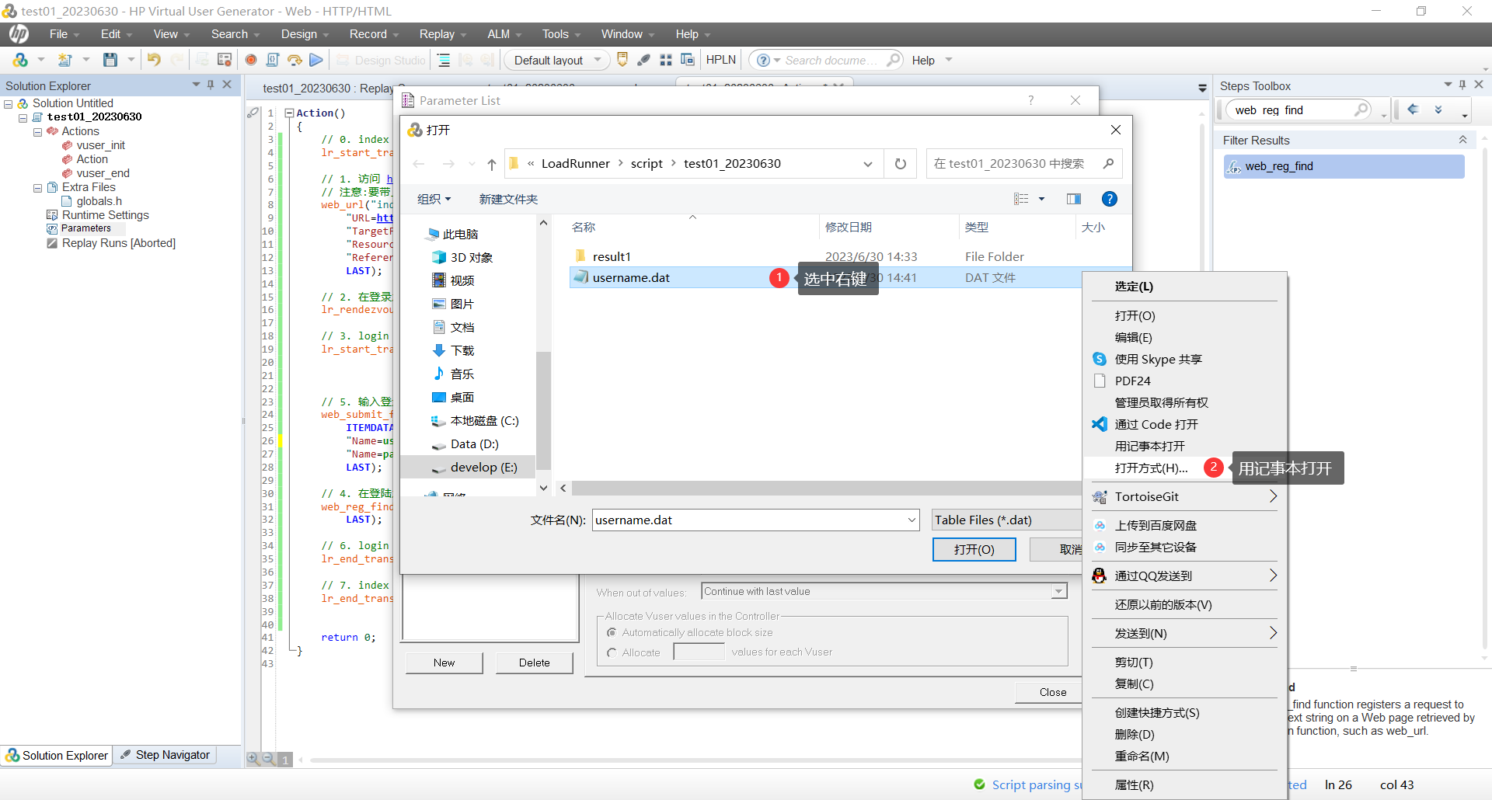Pin the Solution Explorer panel
This screenshot has height=800, width=1492.
pos(211,85)
